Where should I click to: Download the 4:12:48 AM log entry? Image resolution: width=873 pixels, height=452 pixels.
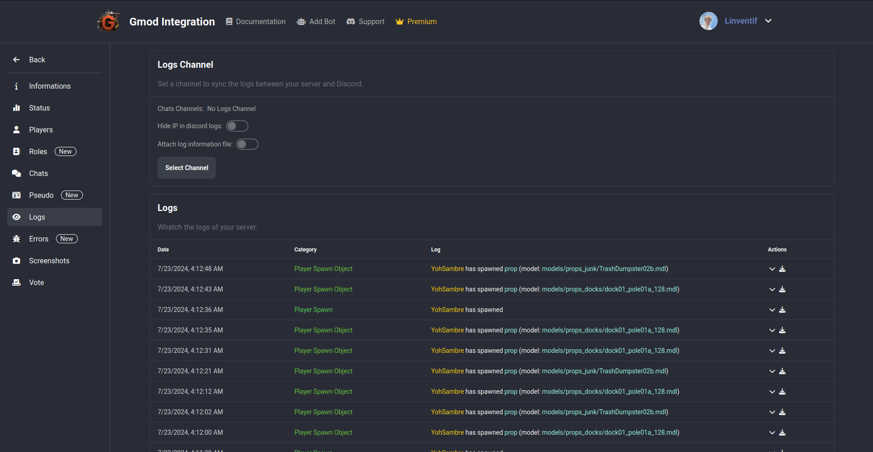tap(782, 269)
